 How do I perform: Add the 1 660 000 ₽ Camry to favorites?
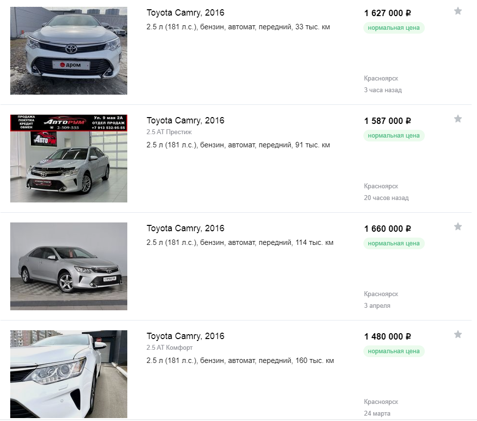click(457, 227)
